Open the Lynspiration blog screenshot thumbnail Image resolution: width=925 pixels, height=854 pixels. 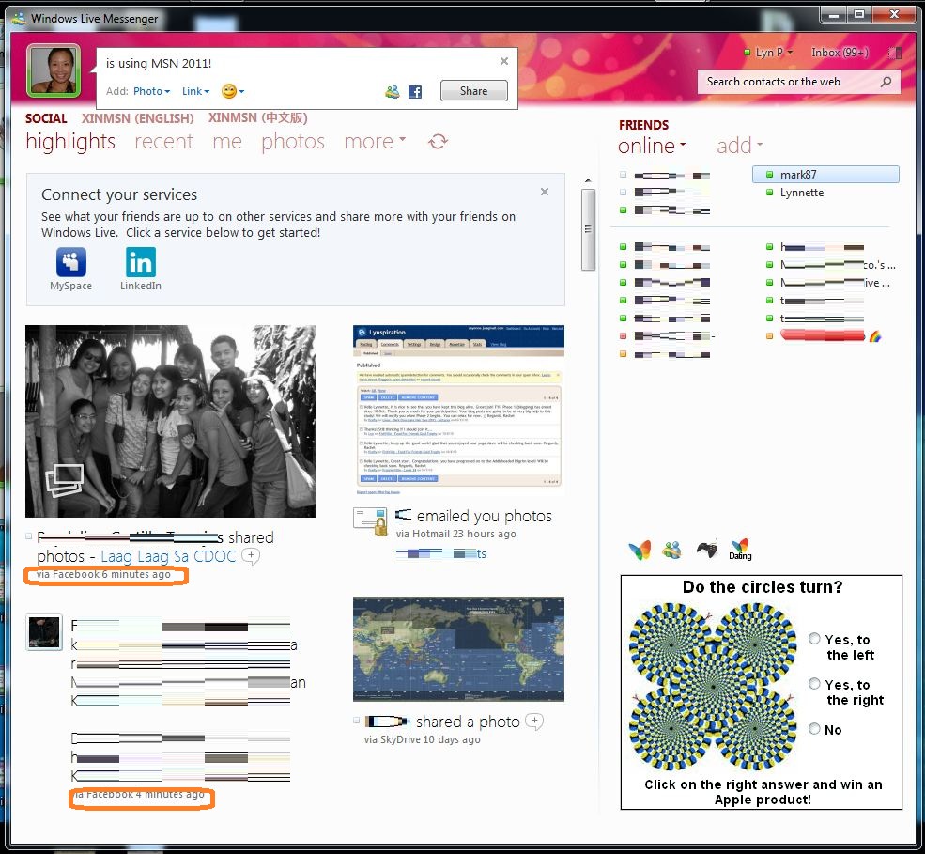[458, 410]
